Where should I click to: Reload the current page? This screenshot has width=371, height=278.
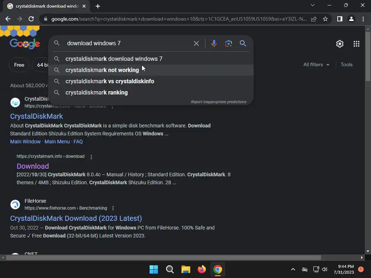pos(31,19)
